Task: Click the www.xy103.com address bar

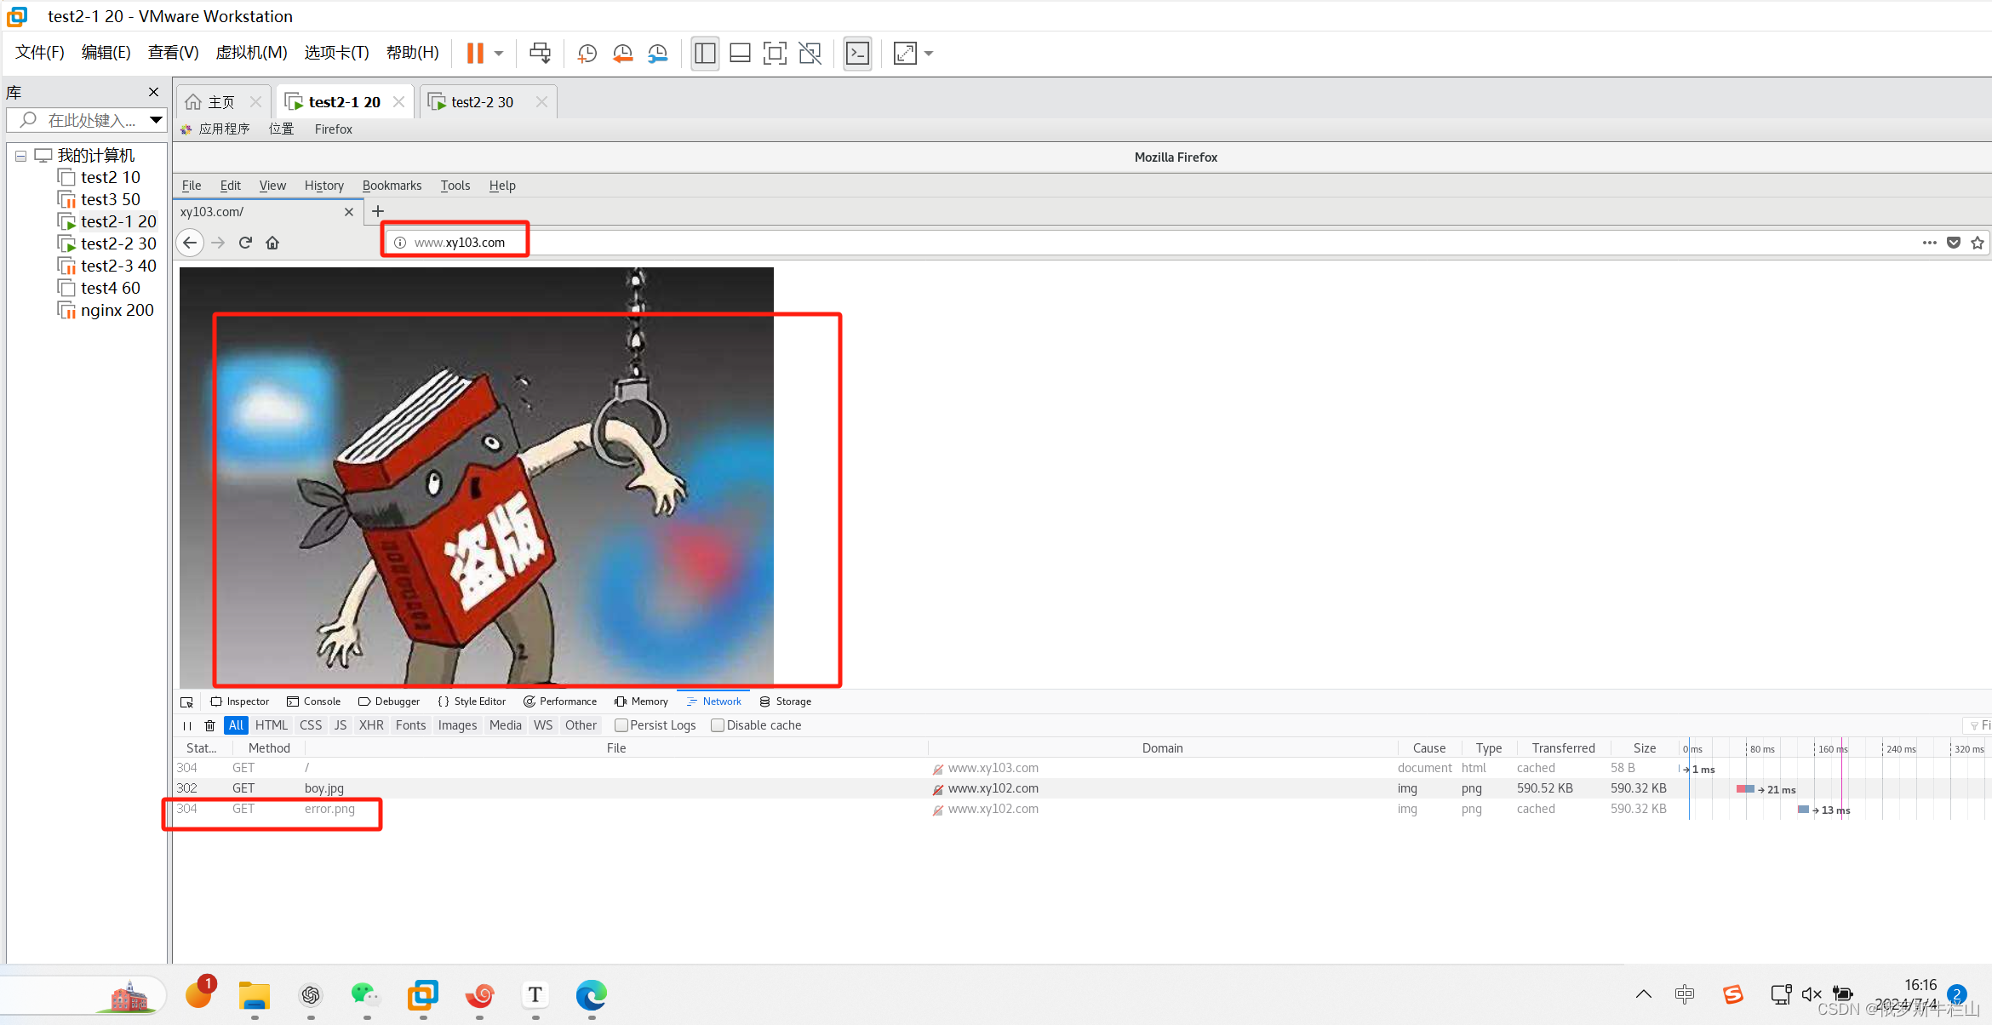Action: point(460,243)
